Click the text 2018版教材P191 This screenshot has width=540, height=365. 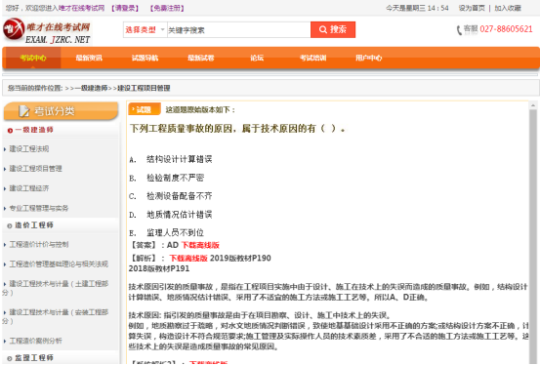159,268
